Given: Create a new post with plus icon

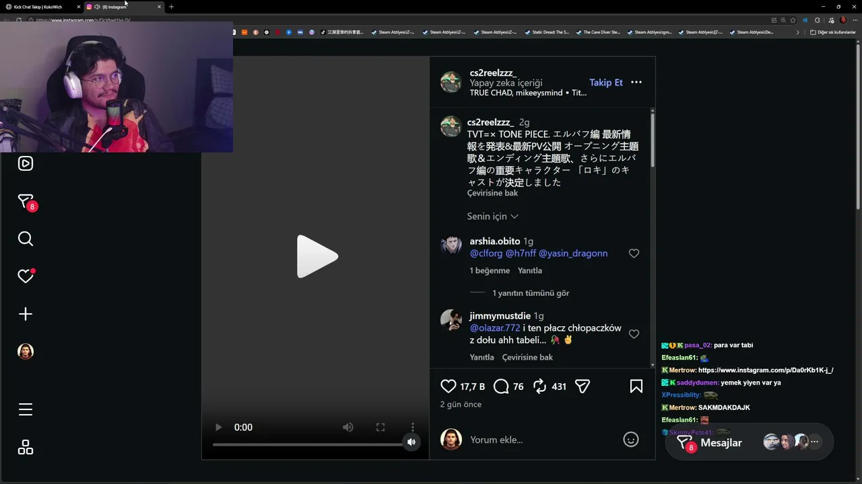Looking at the screenshot, I should coord(26,314).
